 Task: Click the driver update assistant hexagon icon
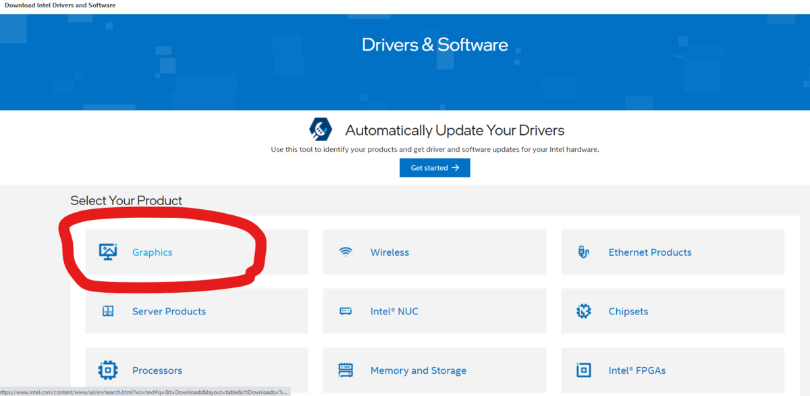pos(321,129)
